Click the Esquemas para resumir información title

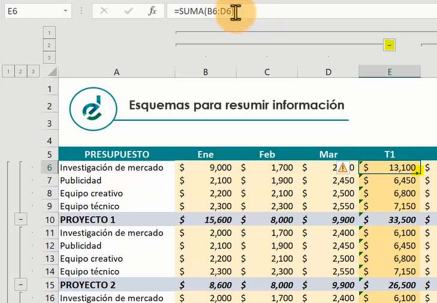(237, 105)
